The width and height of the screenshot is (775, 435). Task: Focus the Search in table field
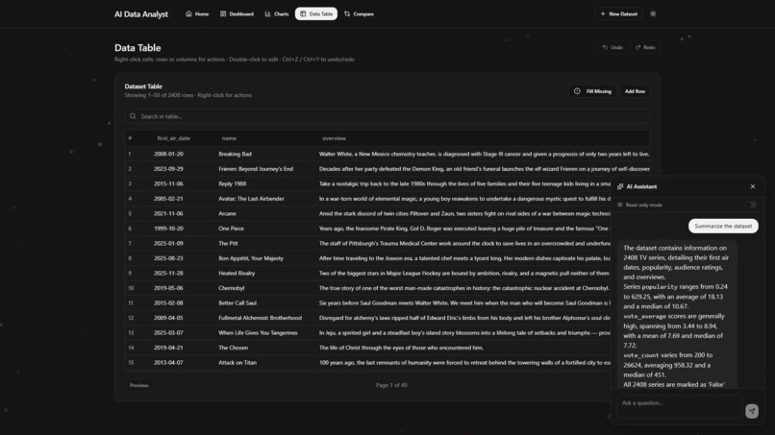tap(387, 116)
